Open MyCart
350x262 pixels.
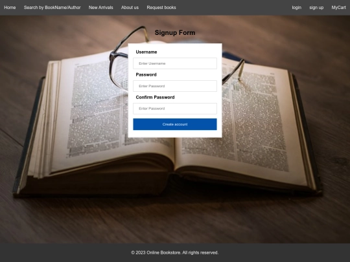pyautogui.click(x=338, y=8)
